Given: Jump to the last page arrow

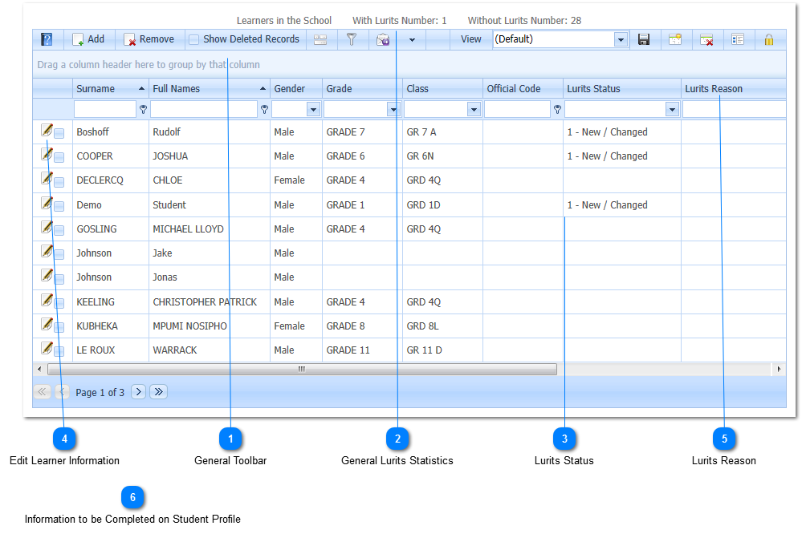Looking at the screenshot, I should click(158, 392).
